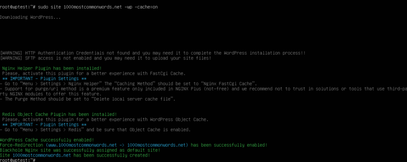Click the HTTP Authentication Credentials warning line
The height and width of the screenshot is (162, 407).
[153, 53]
